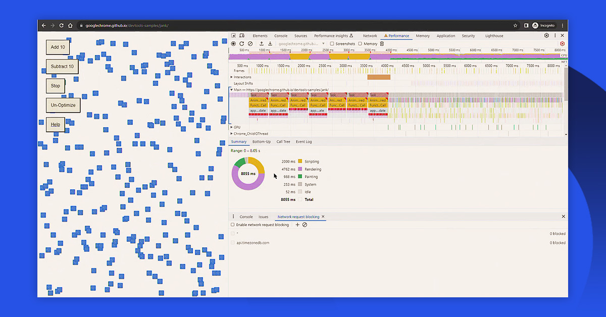Enable the Screenshots checkbox
Screen dimensions: 606x317
332,44
